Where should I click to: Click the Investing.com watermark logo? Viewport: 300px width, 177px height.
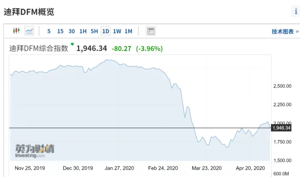point(35,151)
